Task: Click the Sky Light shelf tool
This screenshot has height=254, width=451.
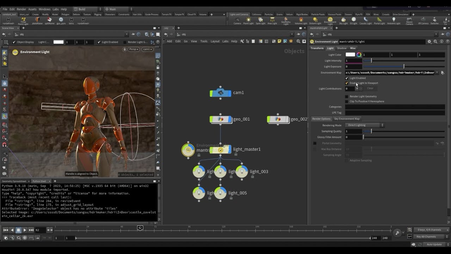Action: coord(343,21)
